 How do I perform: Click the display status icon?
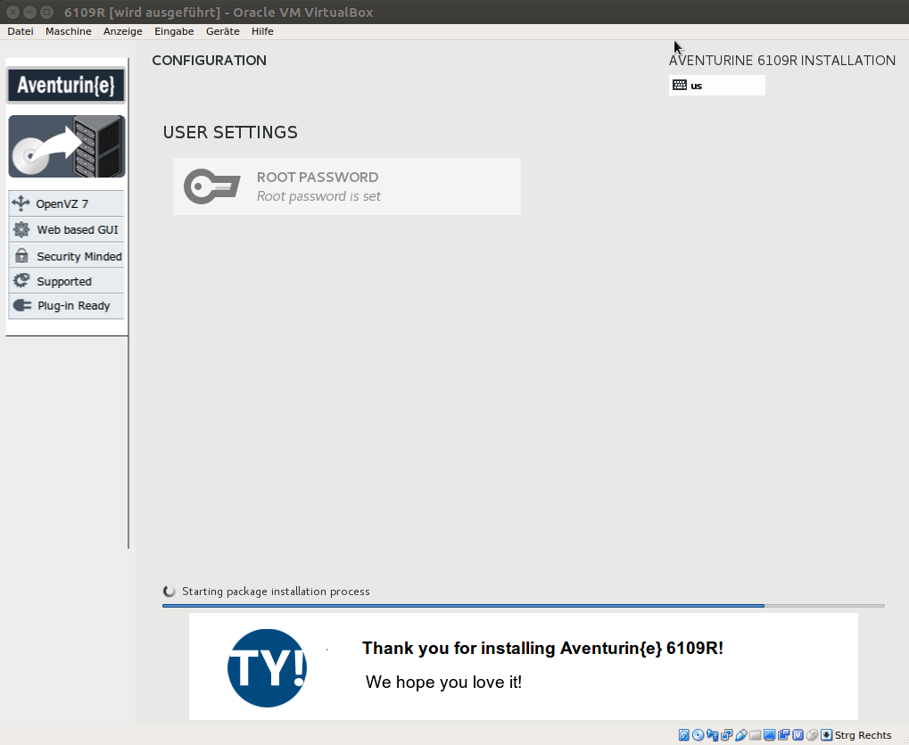point(769,735)
